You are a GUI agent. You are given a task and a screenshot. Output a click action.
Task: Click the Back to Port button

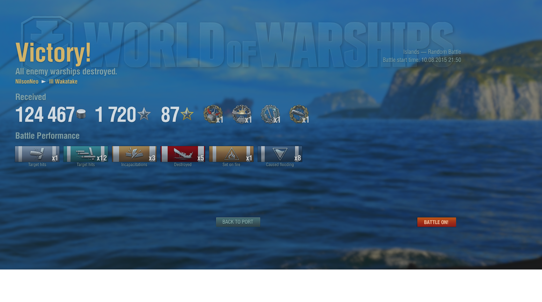click(238, 222)
